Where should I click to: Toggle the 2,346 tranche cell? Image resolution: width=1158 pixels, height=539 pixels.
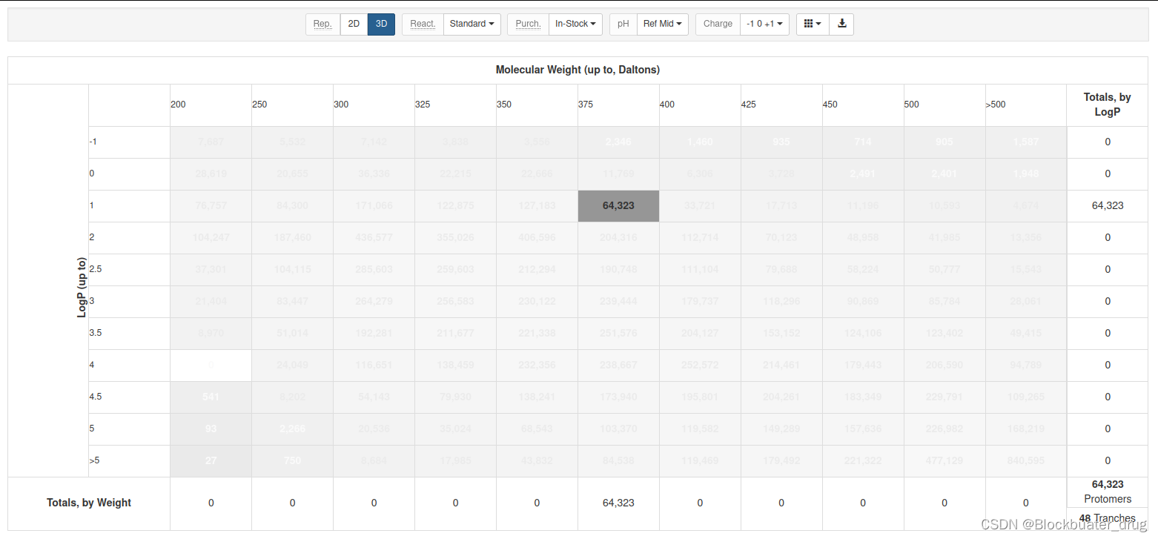click(x=618, y=142)
